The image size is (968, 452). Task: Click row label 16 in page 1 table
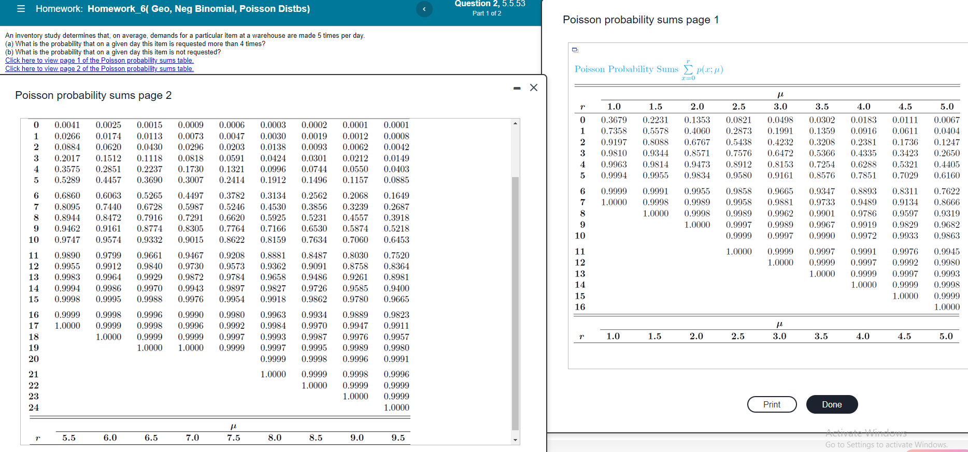[x=580, y=307]
